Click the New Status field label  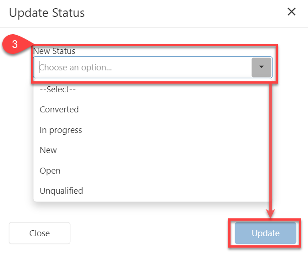point(54,51)
